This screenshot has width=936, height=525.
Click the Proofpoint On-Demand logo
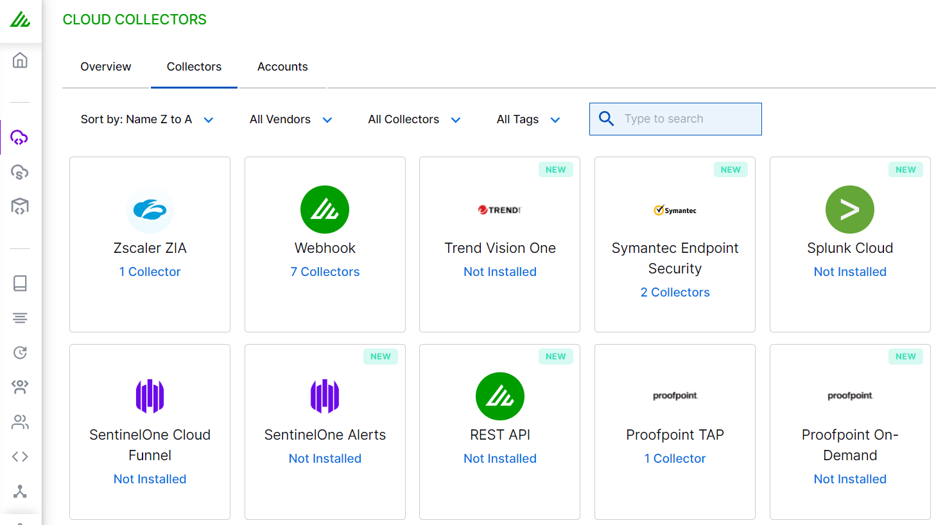850,396
